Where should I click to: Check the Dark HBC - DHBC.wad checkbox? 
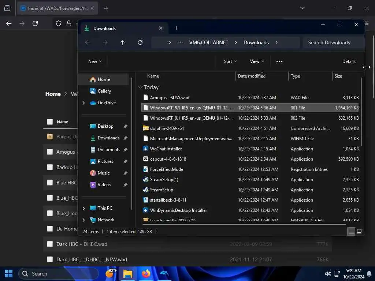tap(50, 244)
